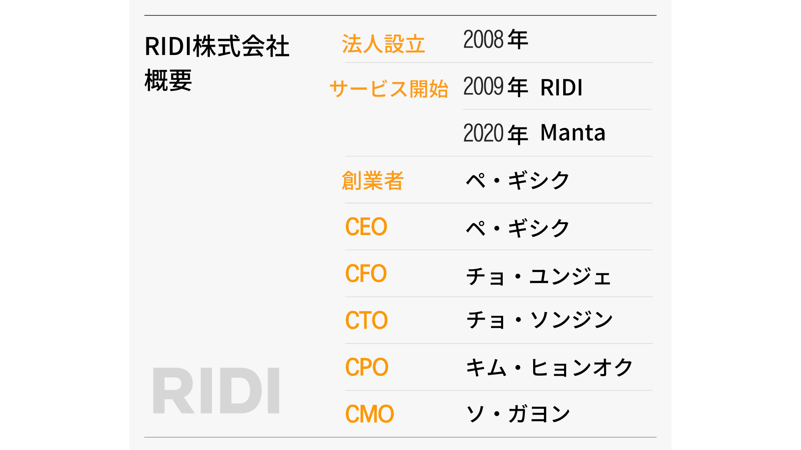The image size is (801, 450).
Task: Click the サービス開始 label
Action: pos(389,89)
